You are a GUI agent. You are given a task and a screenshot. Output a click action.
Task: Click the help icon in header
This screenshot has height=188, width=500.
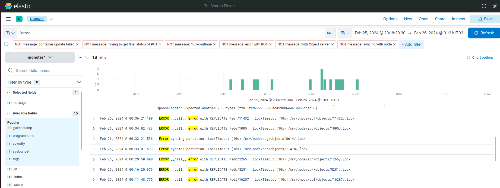click(x=484, y=6)
